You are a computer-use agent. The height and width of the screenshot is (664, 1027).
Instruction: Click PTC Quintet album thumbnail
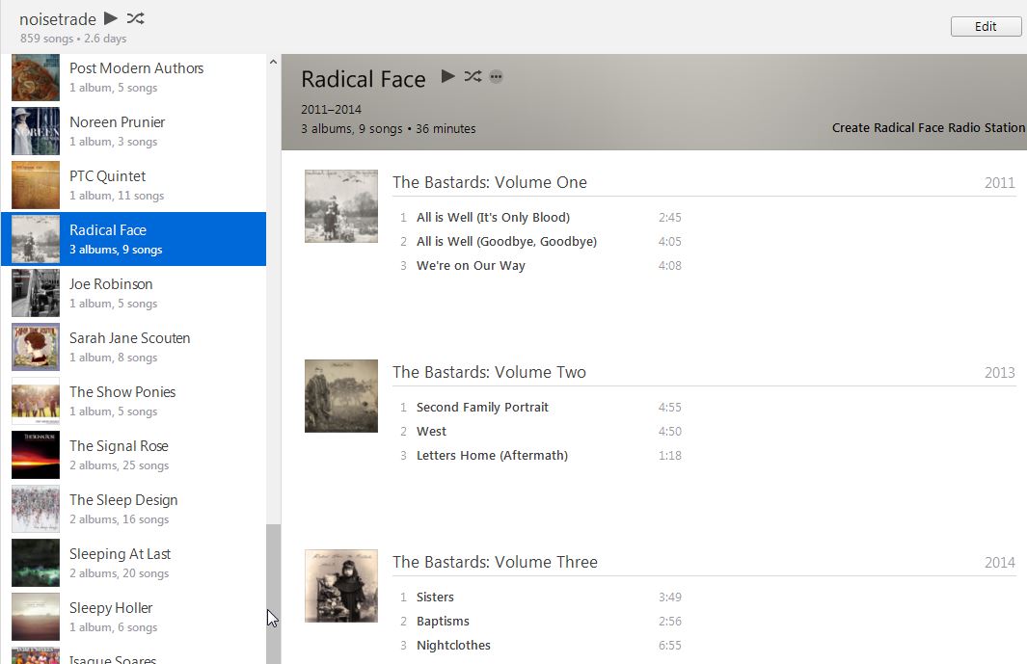tap(36, 185)
